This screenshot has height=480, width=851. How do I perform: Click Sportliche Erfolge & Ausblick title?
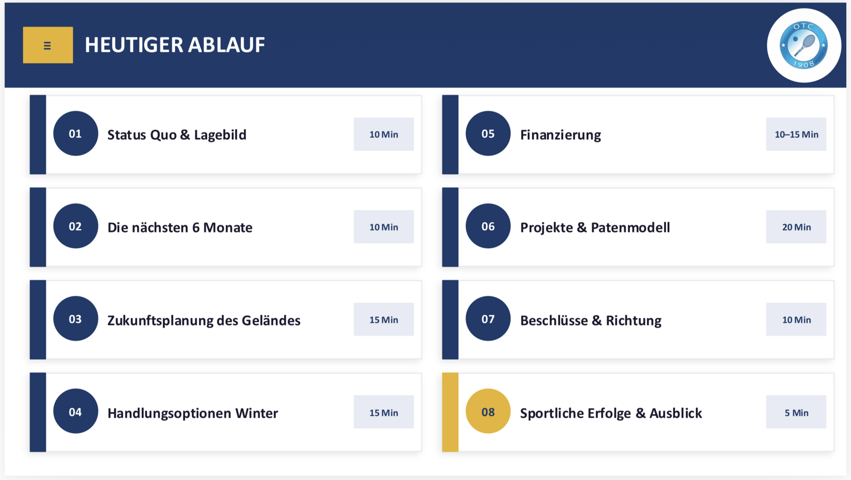click(611, 413)
